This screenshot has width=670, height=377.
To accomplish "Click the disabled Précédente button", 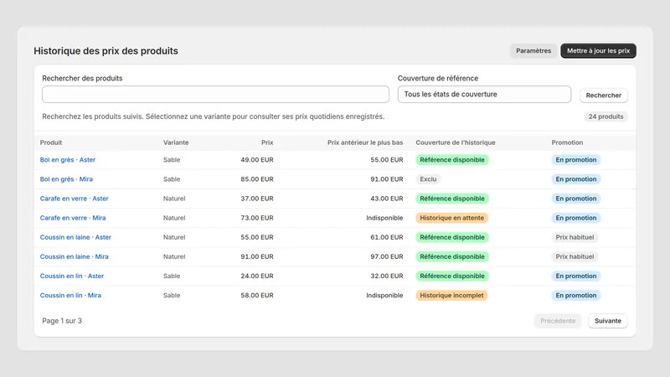I will (x=558, y=321).
